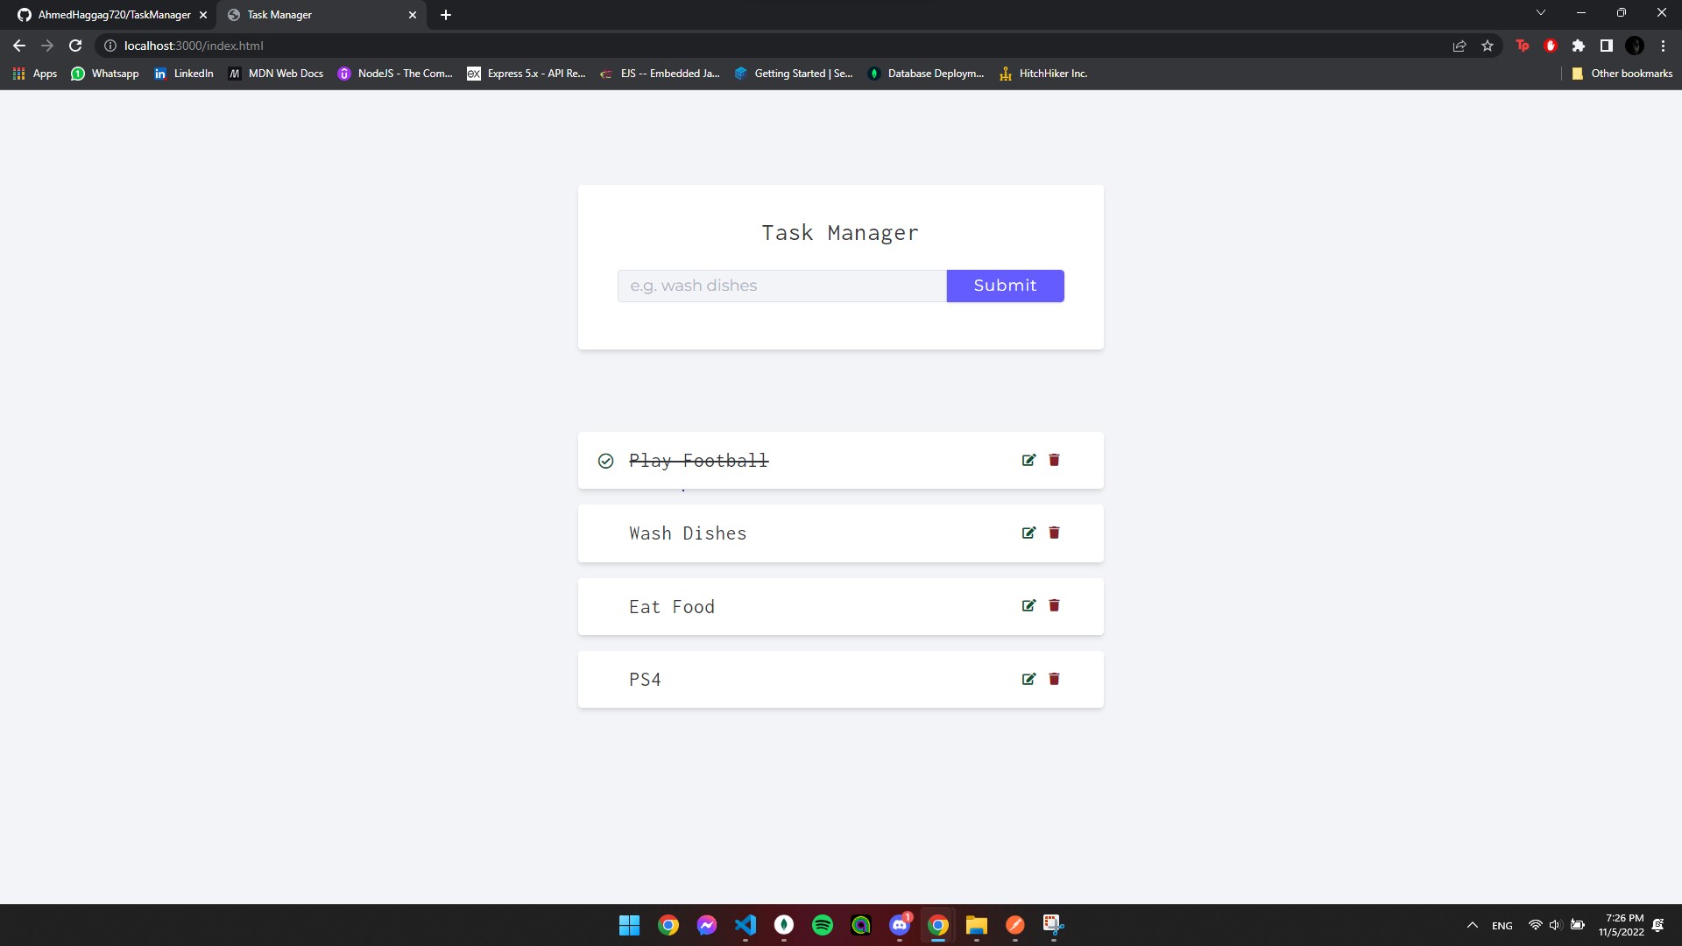Edit the Play Football task
Image resolution: width=1682 pixels, height=946 pixels.
coord(1028,460)
